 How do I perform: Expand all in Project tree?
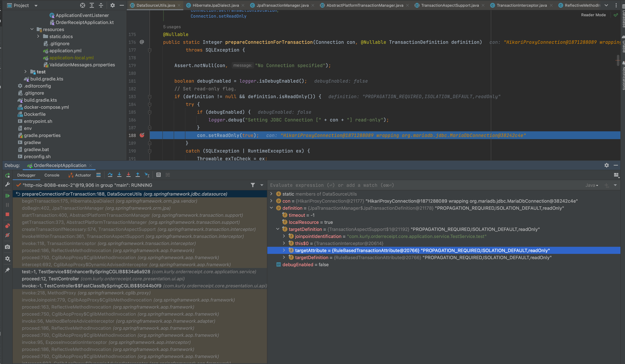click(x=92, y=5)
